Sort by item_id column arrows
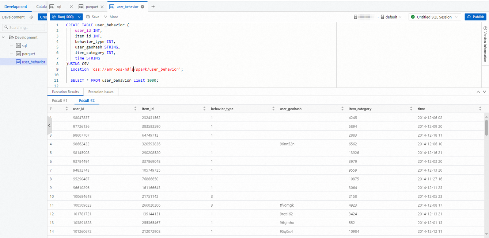489x238 pixels. pos(204,109)
